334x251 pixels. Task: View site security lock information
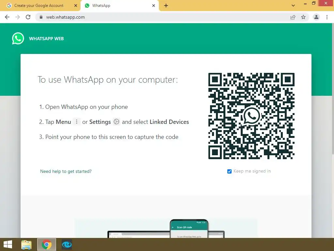[41, 17]
